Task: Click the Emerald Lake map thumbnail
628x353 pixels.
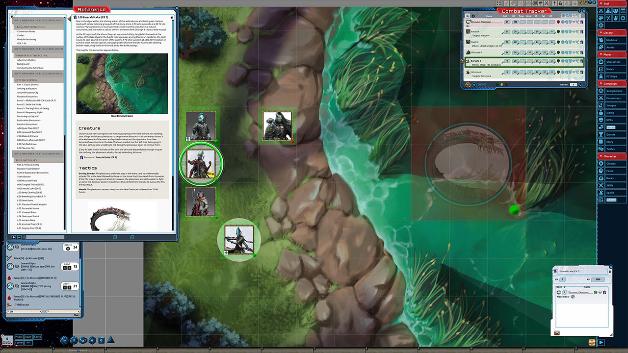Action: click(122, 83)
